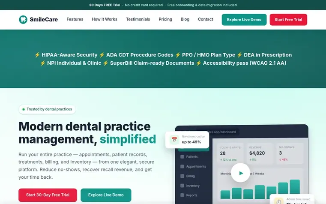Viewport: 326px width, 204px height.
Task: Click 'No credit card required' banner text
Action: (144, 5)
